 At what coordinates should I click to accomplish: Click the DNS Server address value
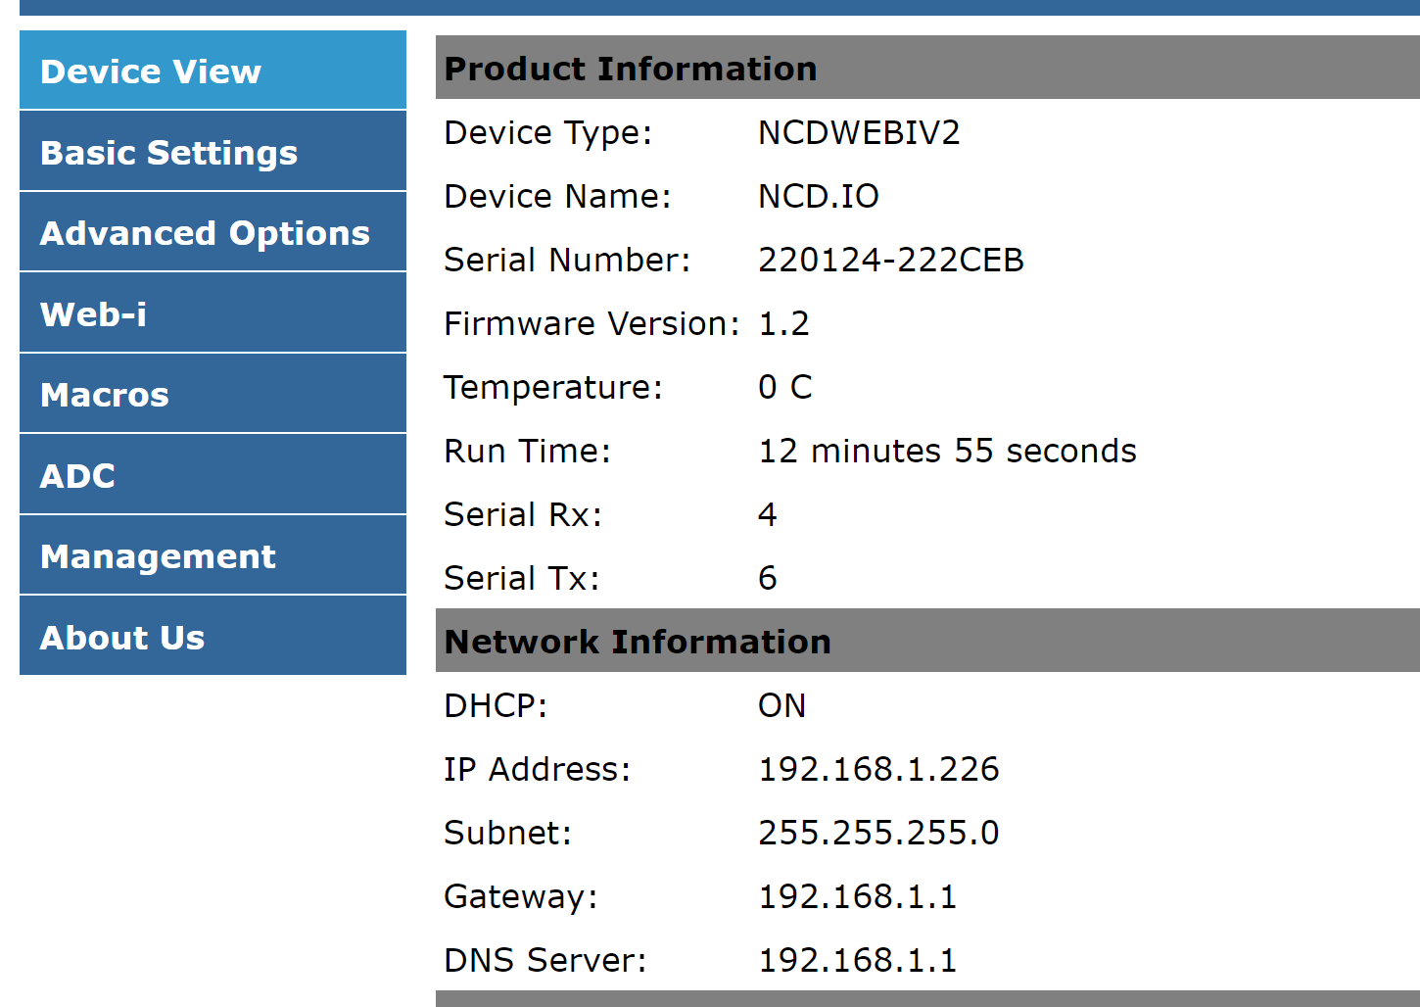[x=857, y=960]
